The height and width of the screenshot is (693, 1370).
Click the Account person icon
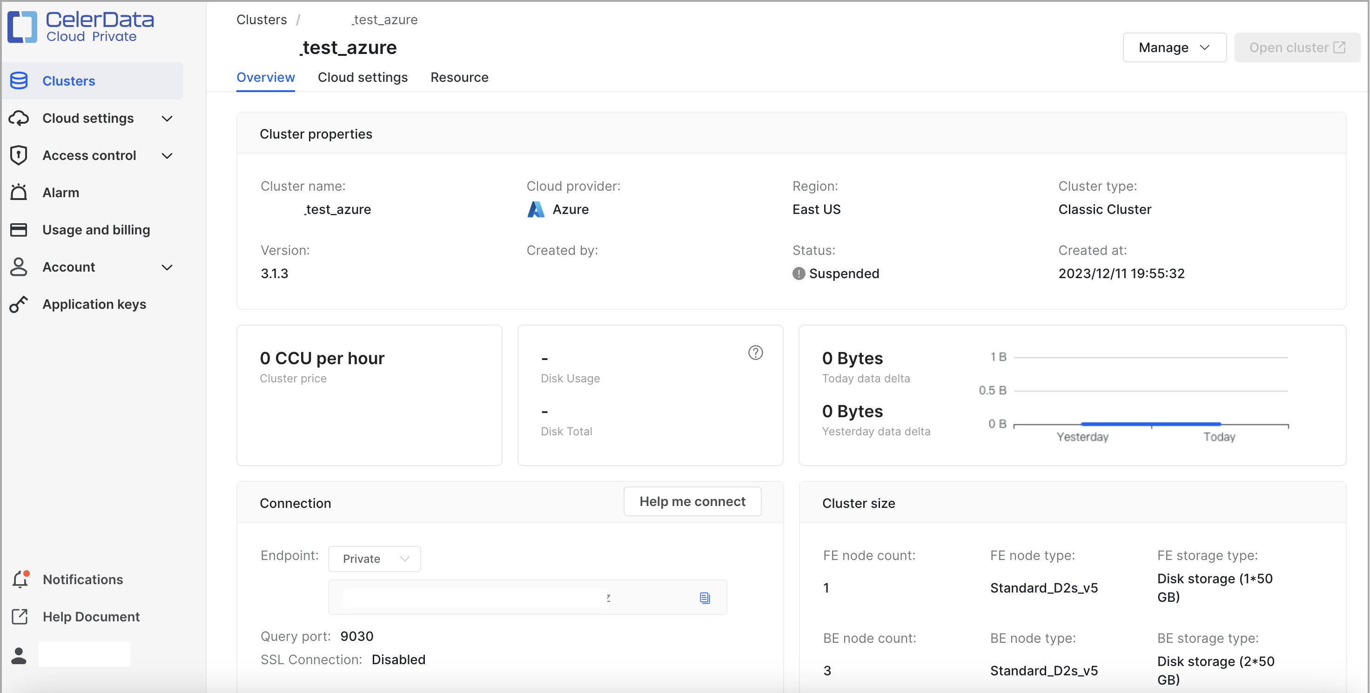(19, 267)
